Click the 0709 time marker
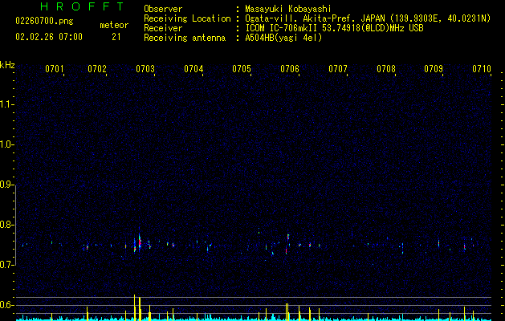Image resolution: width=505 pixels, height=321 pixels. (x=434, y=69)
